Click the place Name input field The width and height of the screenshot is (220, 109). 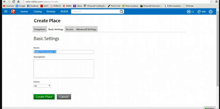tap(64, 52)
